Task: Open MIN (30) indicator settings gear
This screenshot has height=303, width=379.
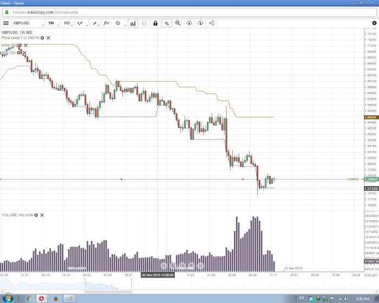Action: [x=18, y=52]
